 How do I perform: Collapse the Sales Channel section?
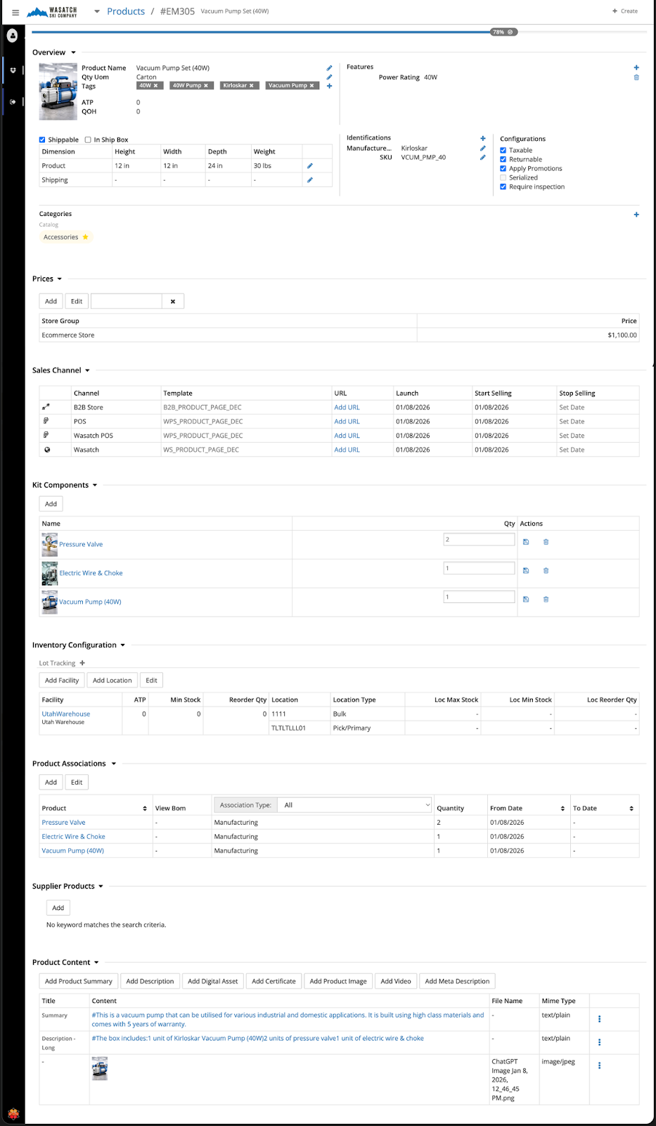click(87, 371)
